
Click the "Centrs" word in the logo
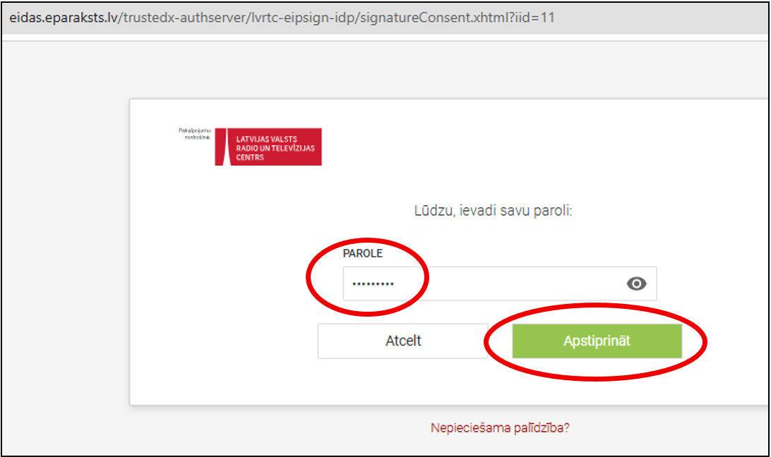tap(250, 157)
